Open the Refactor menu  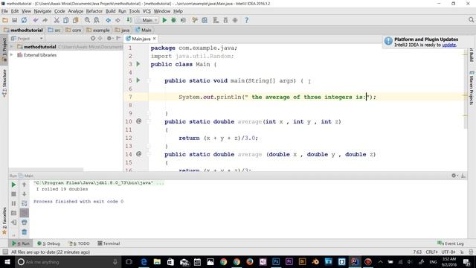pyautogui.click(x=94, y=11)
